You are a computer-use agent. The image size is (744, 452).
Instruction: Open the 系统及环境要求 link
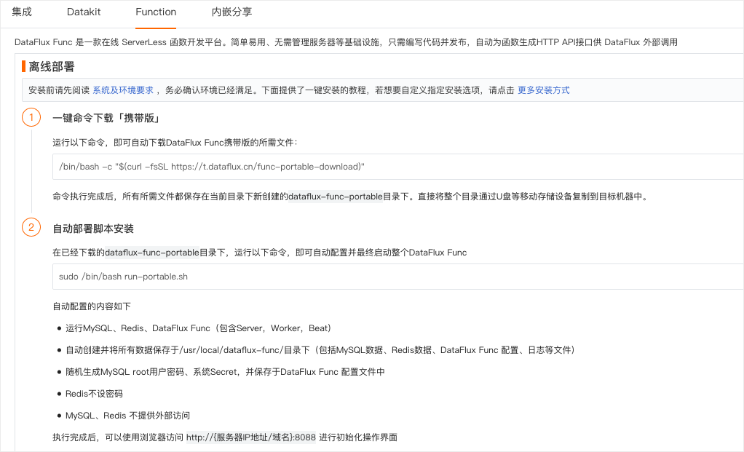tap(123, 90)
